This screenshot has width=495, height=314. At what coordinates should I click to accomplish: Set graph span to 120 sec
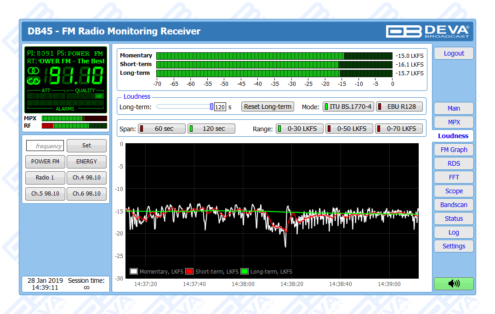coord(211,129)
